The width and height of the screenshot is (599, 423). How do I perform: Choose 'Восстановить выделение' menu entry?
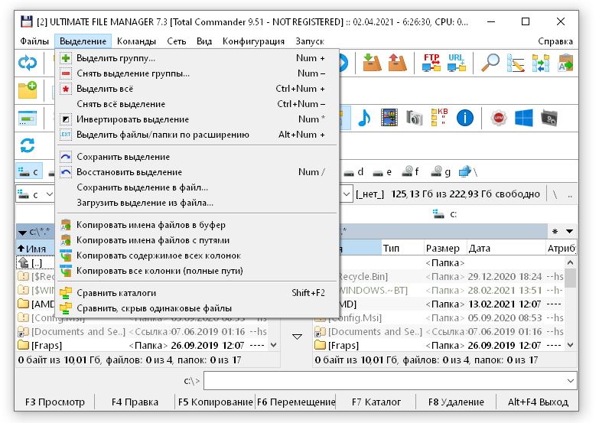197,172
